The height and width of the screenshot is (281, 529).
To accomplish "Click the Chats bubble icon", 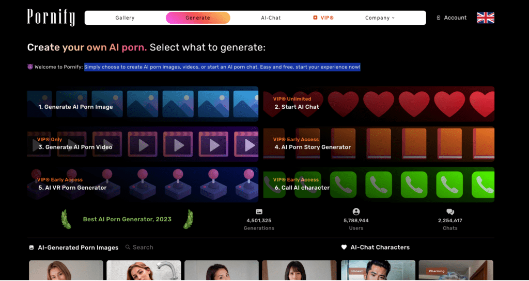I will tap(450, 212).
